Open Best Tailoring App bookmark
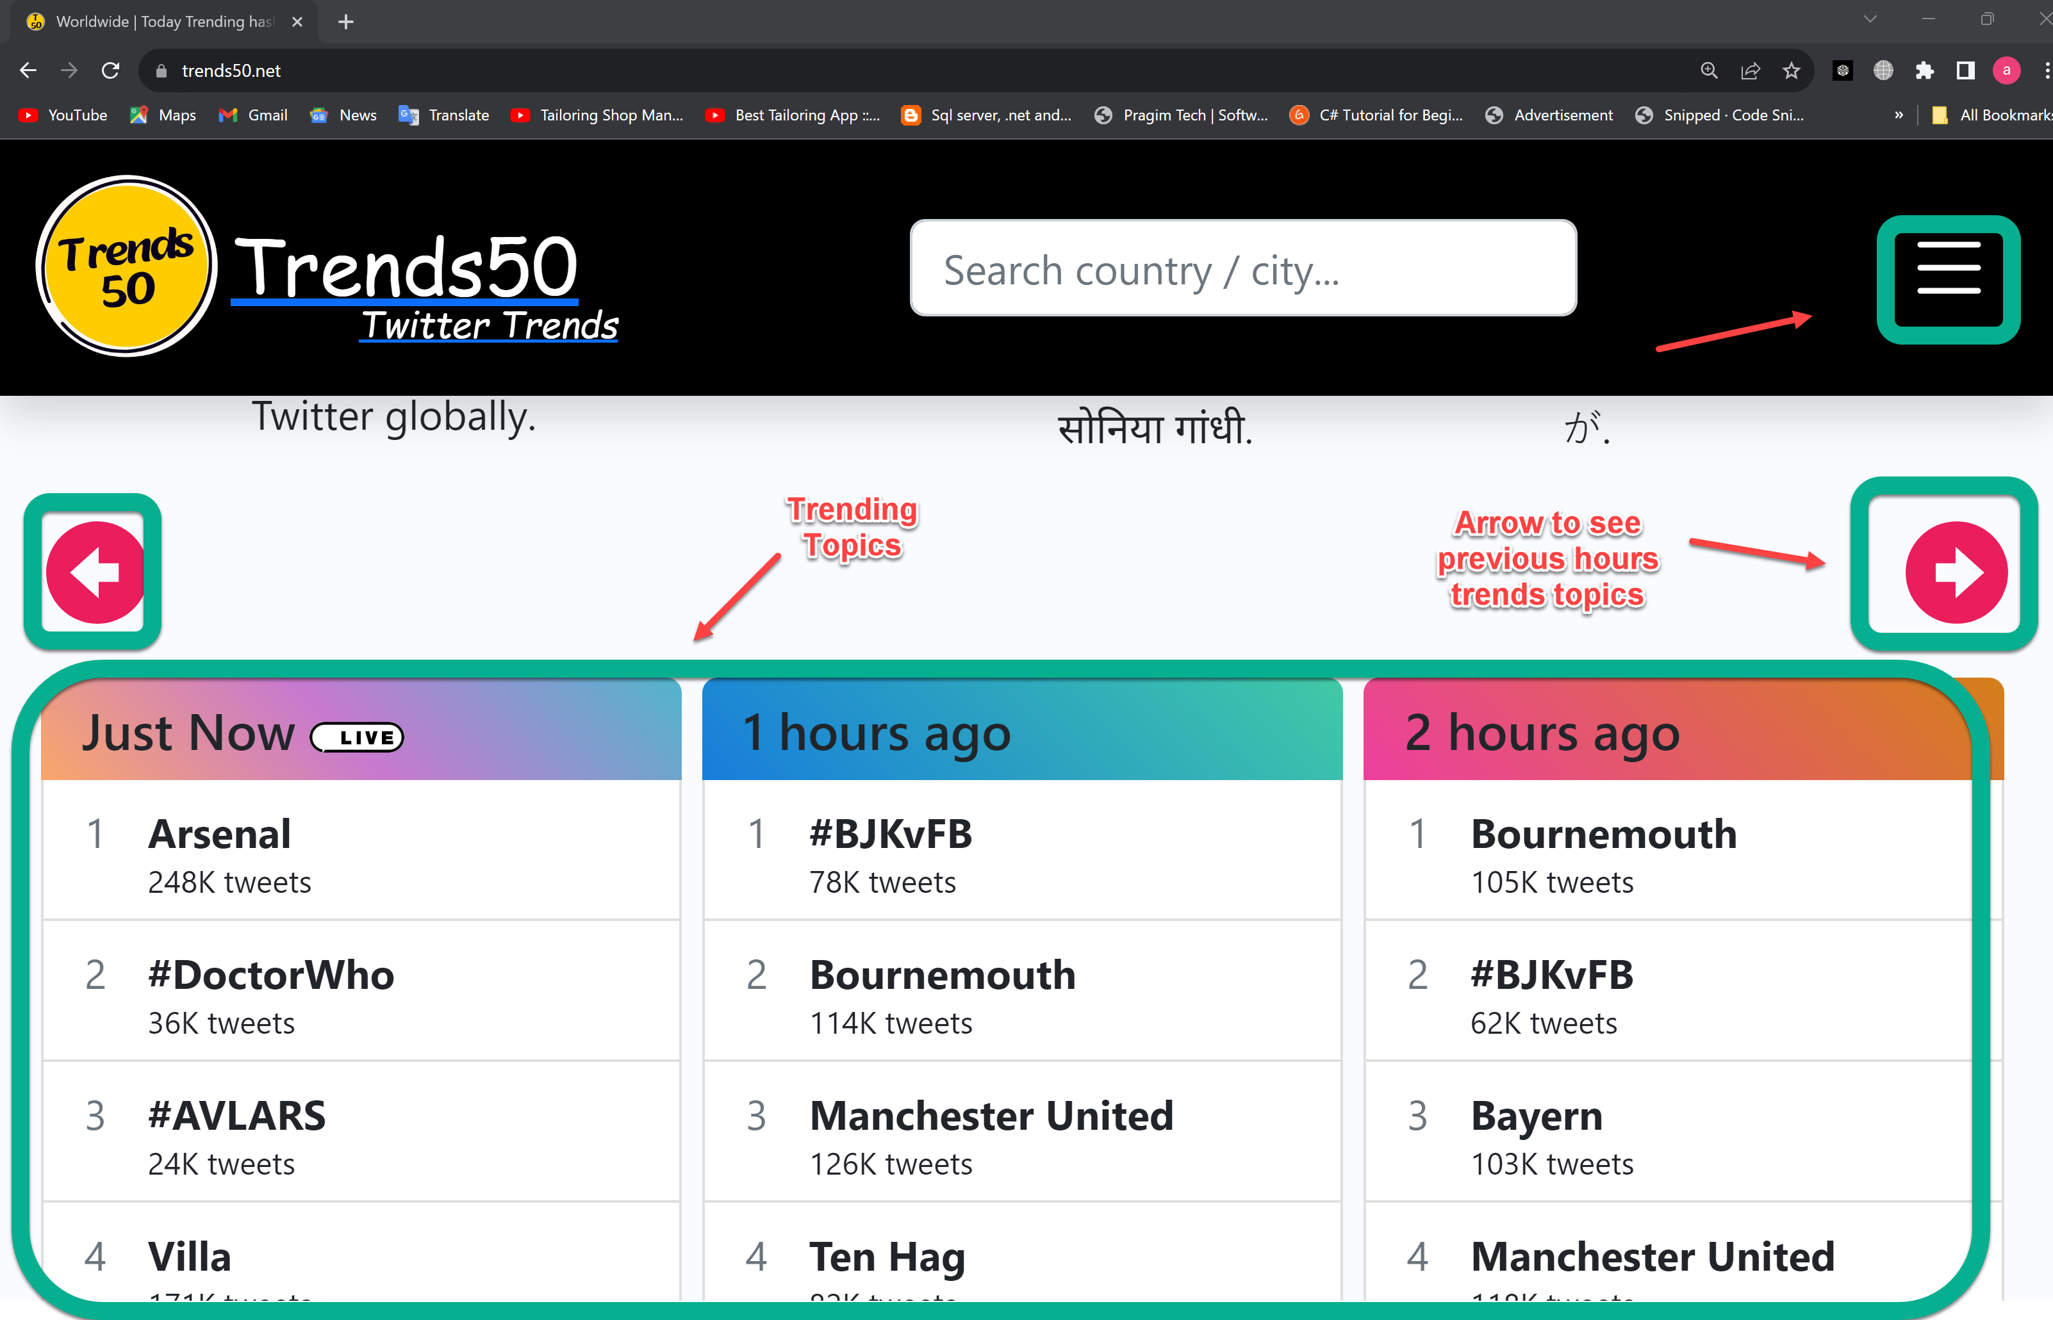The width and height of the screenshot is (2053, 1320). [x=793, y=115]
